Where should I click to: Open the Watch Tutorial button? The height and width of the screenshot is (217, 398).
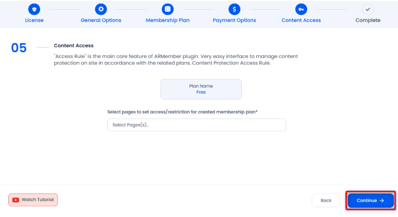(33, 200)
